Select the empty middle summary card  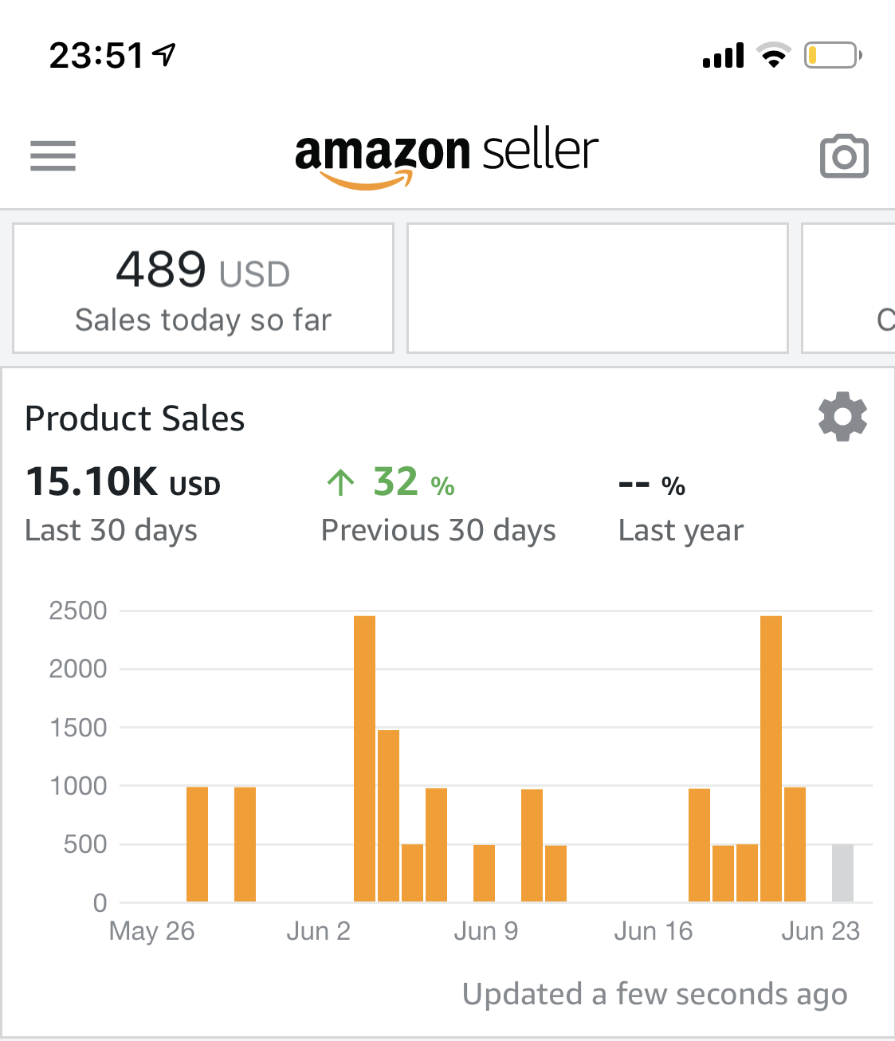(597, 289)
